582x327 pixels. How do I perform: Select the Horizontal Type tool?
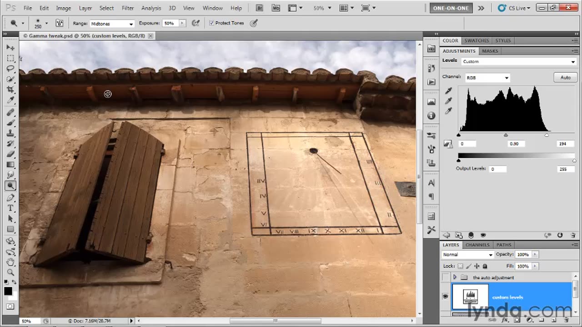pyautogui.click(x=10, y=208)
